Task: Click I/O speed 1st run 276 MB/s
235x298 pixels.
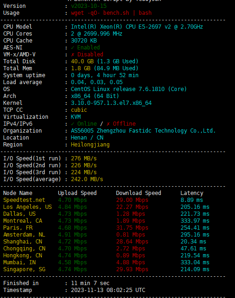Action: click(84, 158)
